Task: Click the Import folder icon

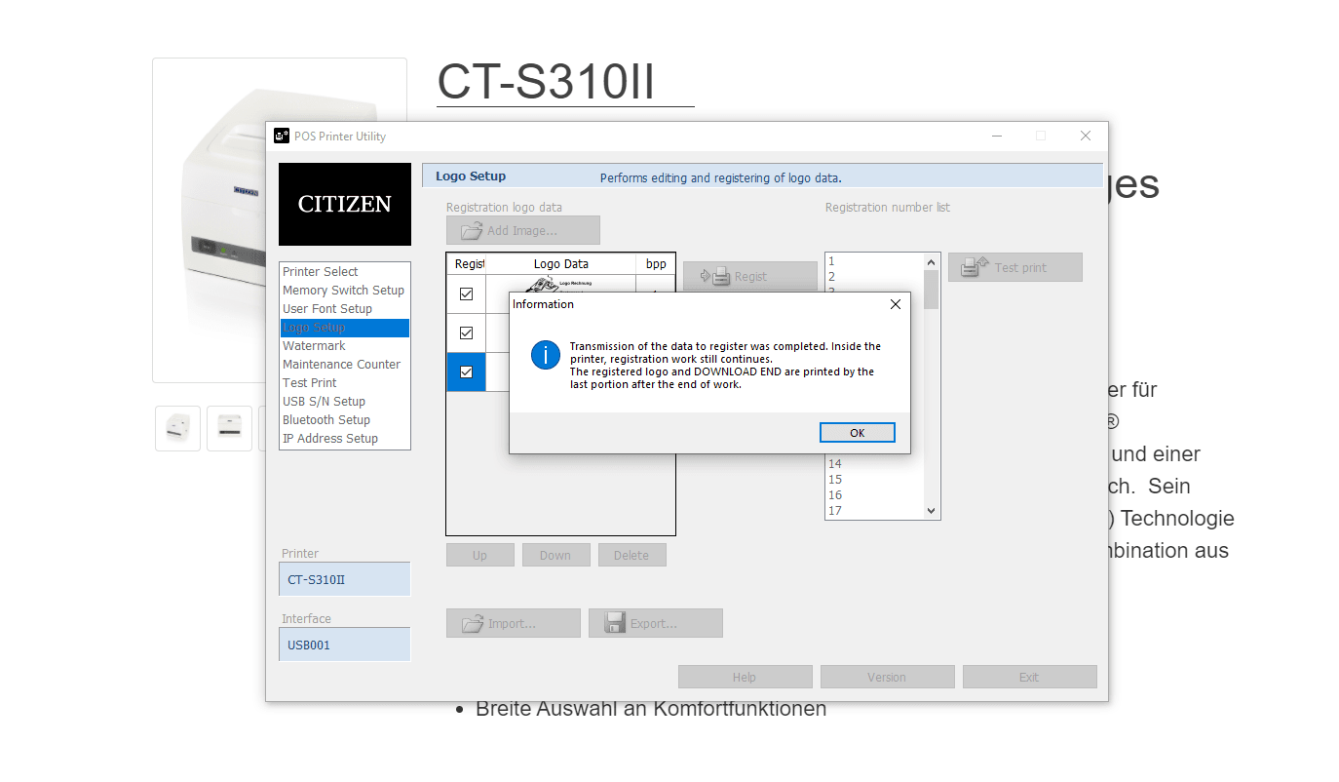Action: [x=473, y=623]
